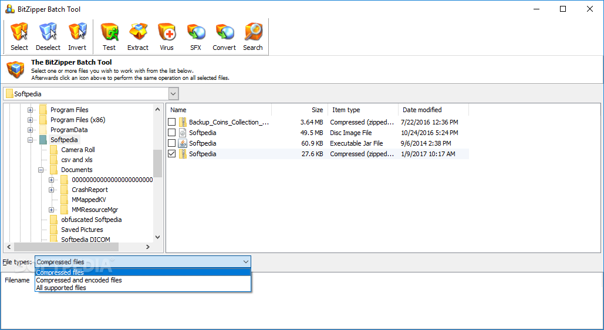This screenshot has height=330, width=604.
Task: Click the Select toolbar icon
Action: (19, 36)
